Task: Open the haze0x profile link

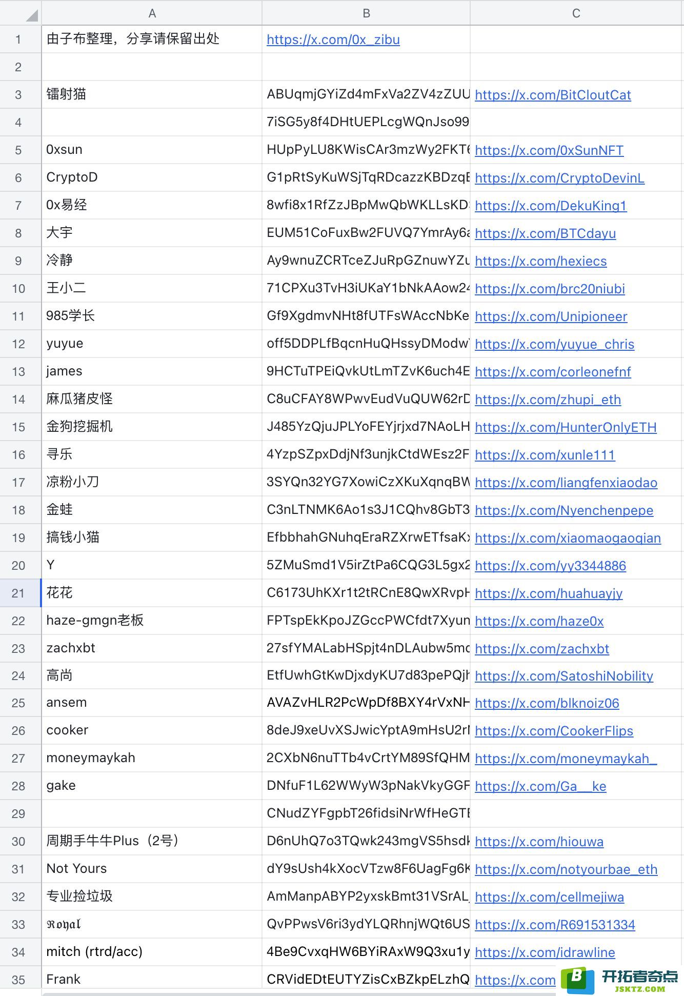Action: [x=539, y=621]
